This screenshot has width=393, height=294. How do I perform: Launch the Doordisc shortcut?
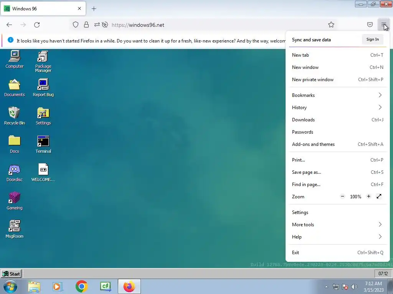(x=15, y=173)
